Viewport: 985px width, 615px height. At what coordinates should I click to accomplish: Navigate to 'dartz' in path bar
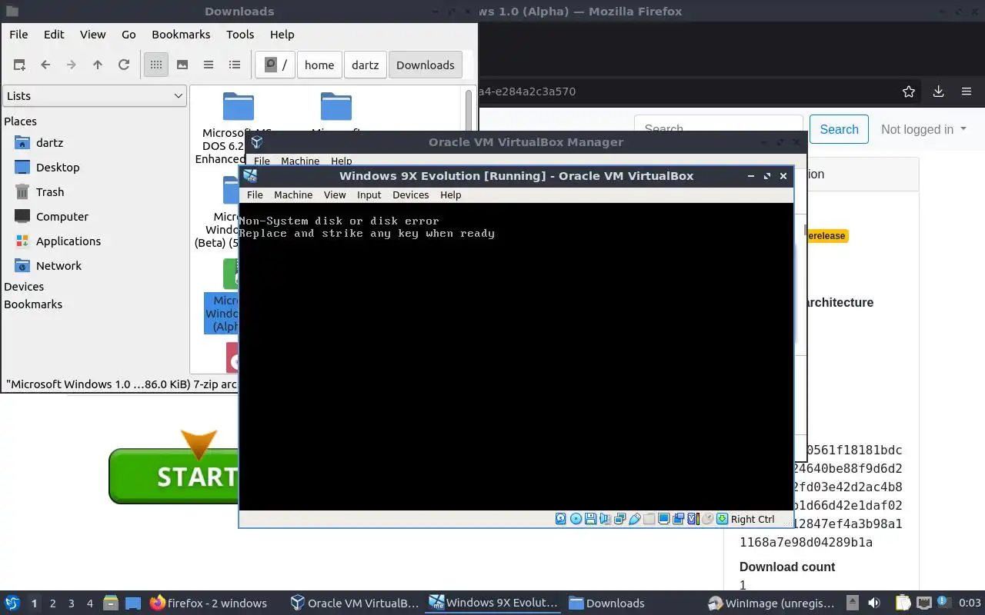(366, 65)
